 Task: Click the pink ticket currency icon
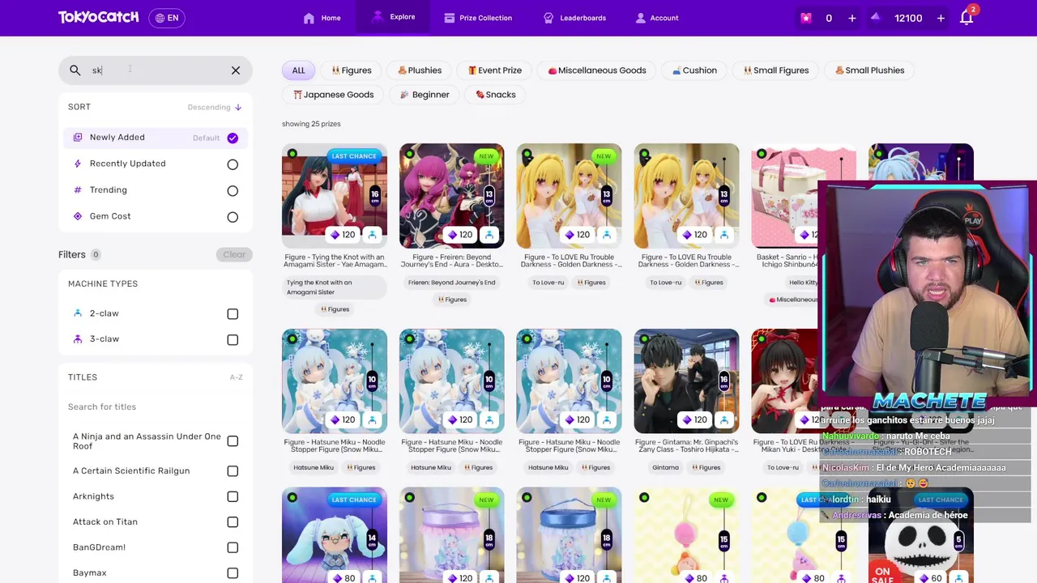click(x=806, y=18)
